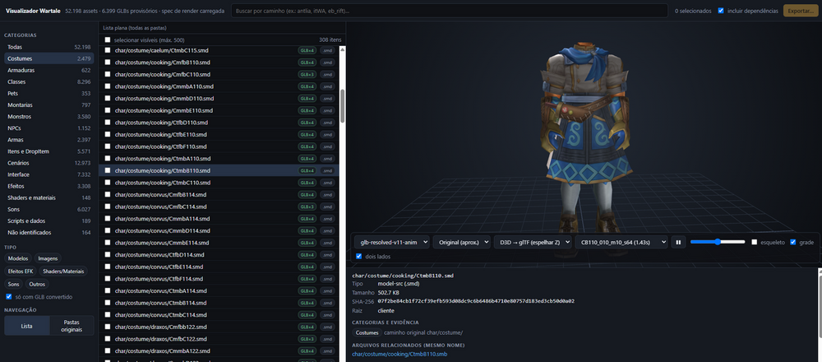
Task: Filter by type 'Imagens'
Action: click(48, 258)
